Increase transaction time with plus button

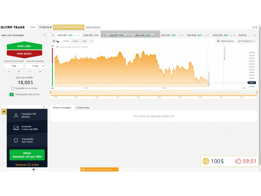click(x=40, y=72)
